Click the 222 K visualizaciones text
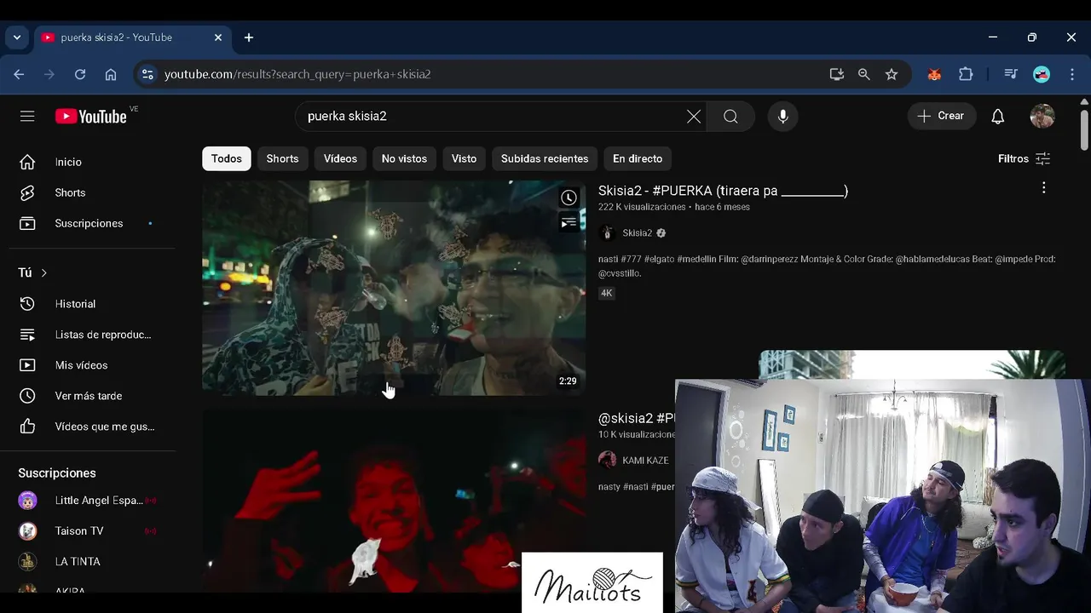This screenshot has height=613, width=1091. [x=642, y=207]
